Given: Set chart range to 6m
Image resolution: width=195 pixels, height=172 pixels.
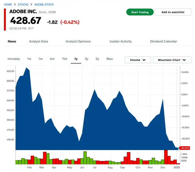Looking at the screenshot, I should 52,59.
